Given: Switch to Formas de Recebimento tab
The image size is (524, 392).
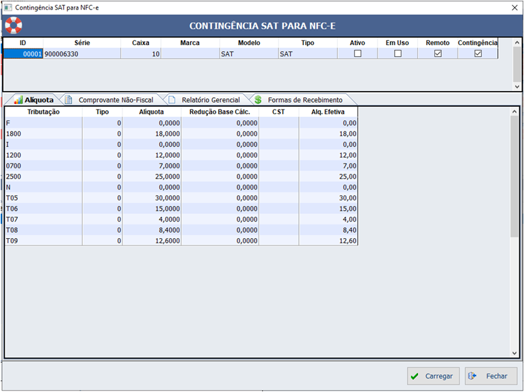Looking at the screenshot, I should click(304, 100).
